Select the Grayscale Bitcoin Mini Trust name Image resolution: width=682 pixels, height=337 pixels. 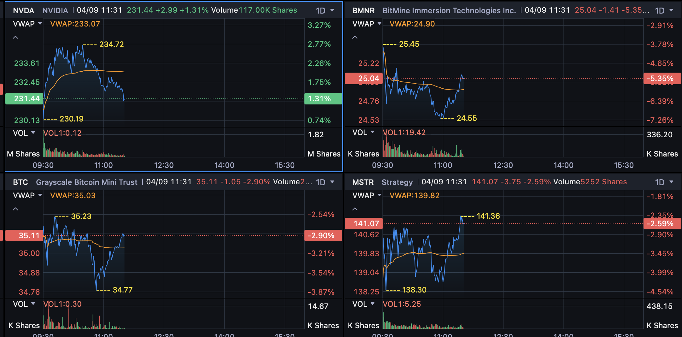87,182
